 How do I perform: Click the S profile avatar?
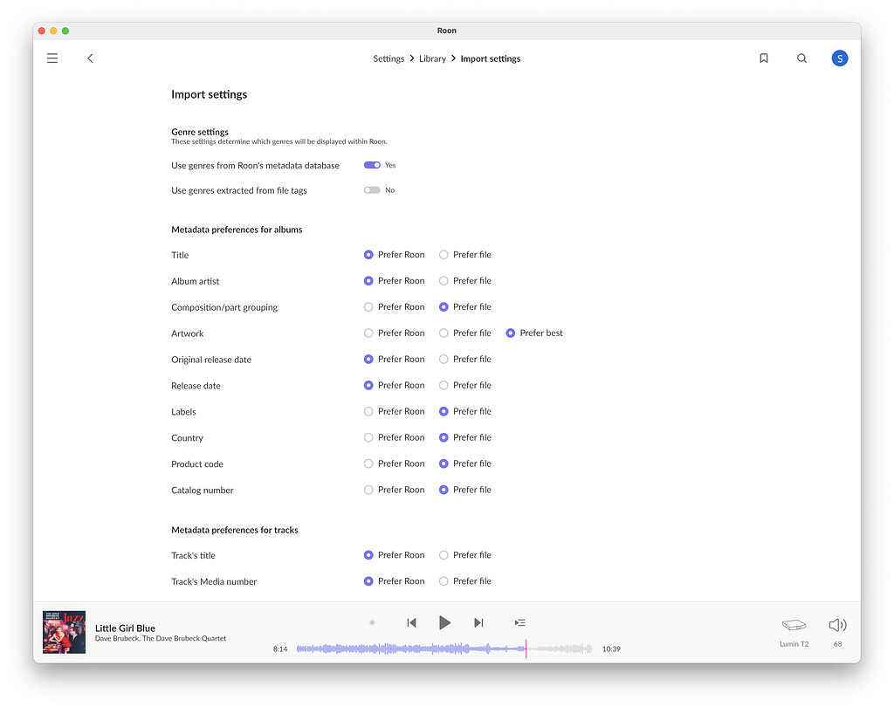coord(839,58)
